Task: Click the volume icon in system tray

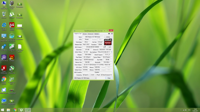Action: [x=186, y=110]
